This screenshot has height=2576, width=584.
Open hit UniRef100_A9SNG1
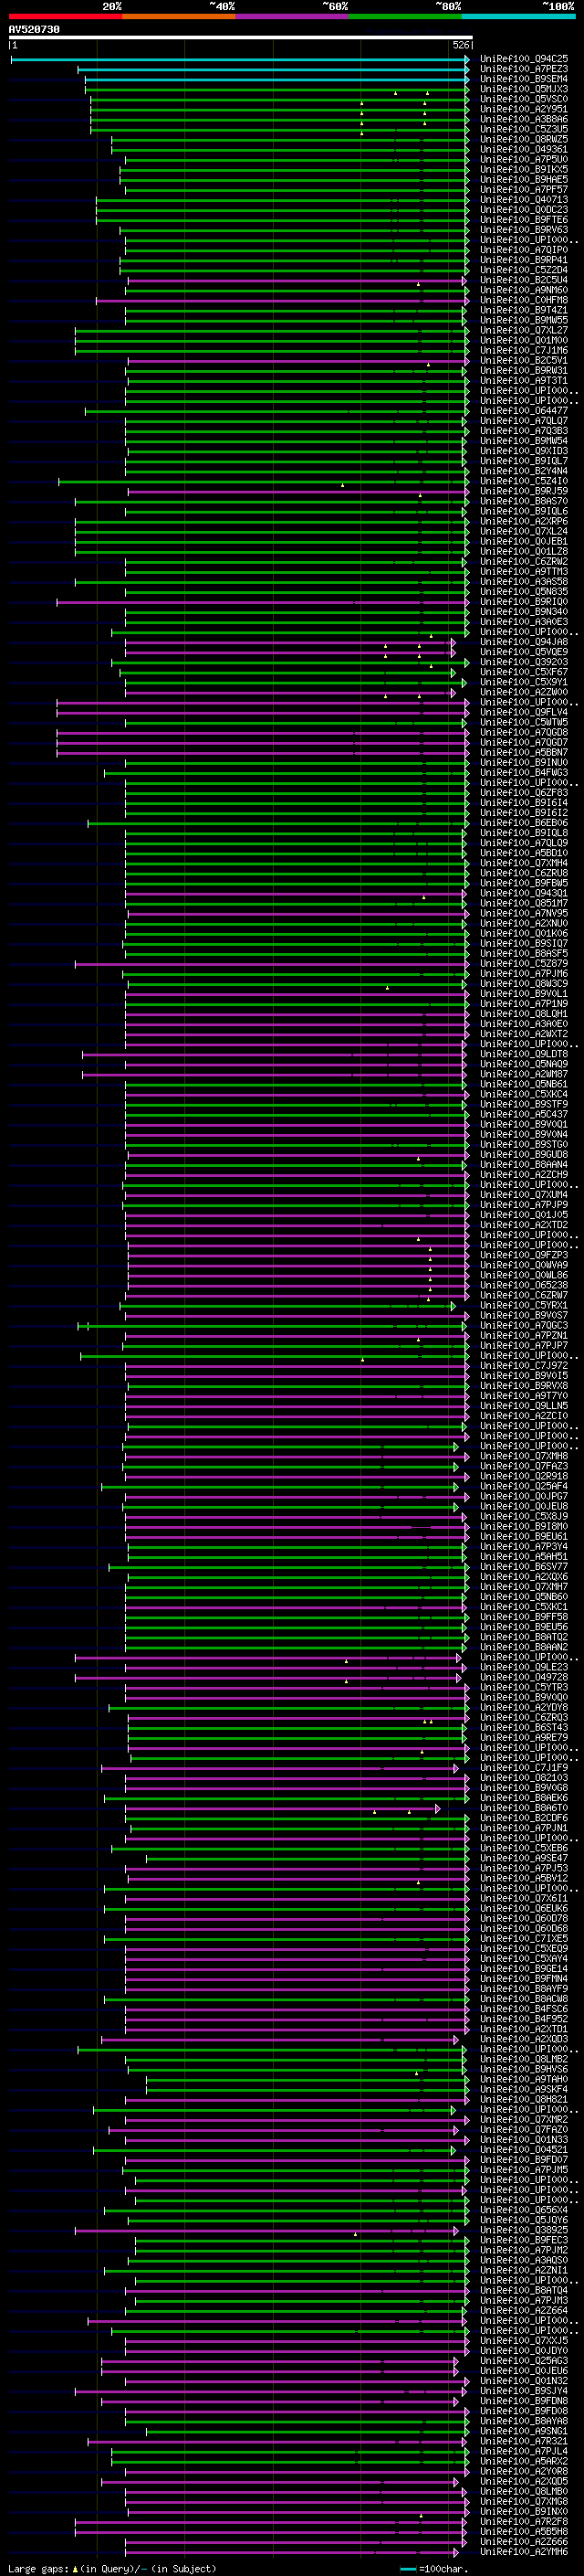tap(524, 2431)
